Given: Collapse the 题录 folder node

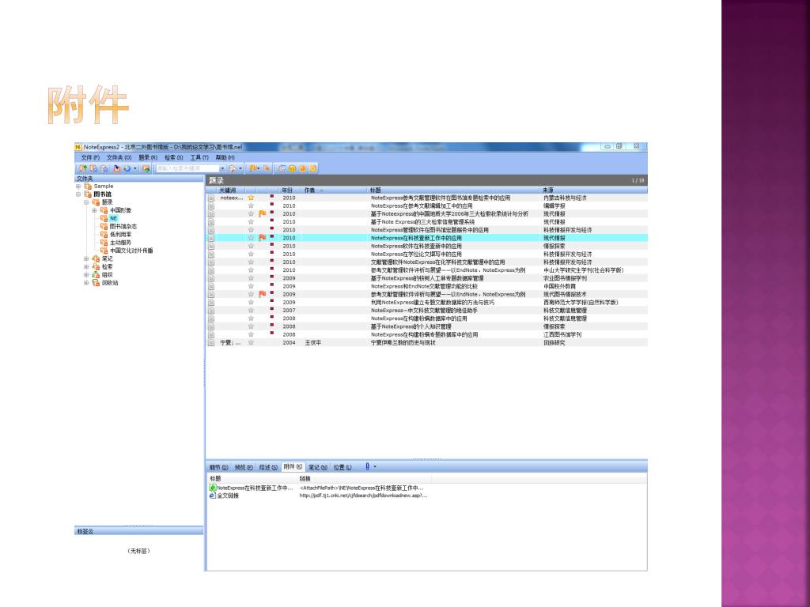Looking at the screenshot, I should pos(86,202).
